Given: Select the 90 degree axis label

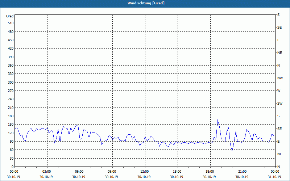Looking at the screenshot, I should click(x=12, y=142).
